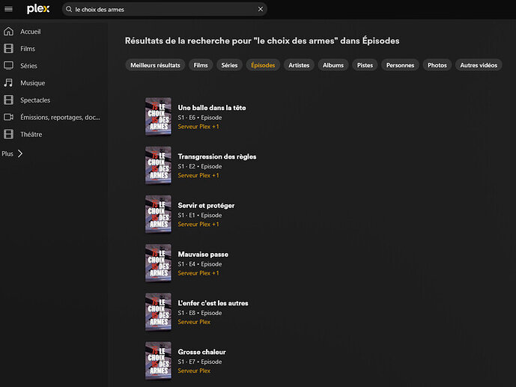This screenshot has width=516, height=387.
Task: Click the S1 · E2 • Episode text
Action: [x=200, y=166]
